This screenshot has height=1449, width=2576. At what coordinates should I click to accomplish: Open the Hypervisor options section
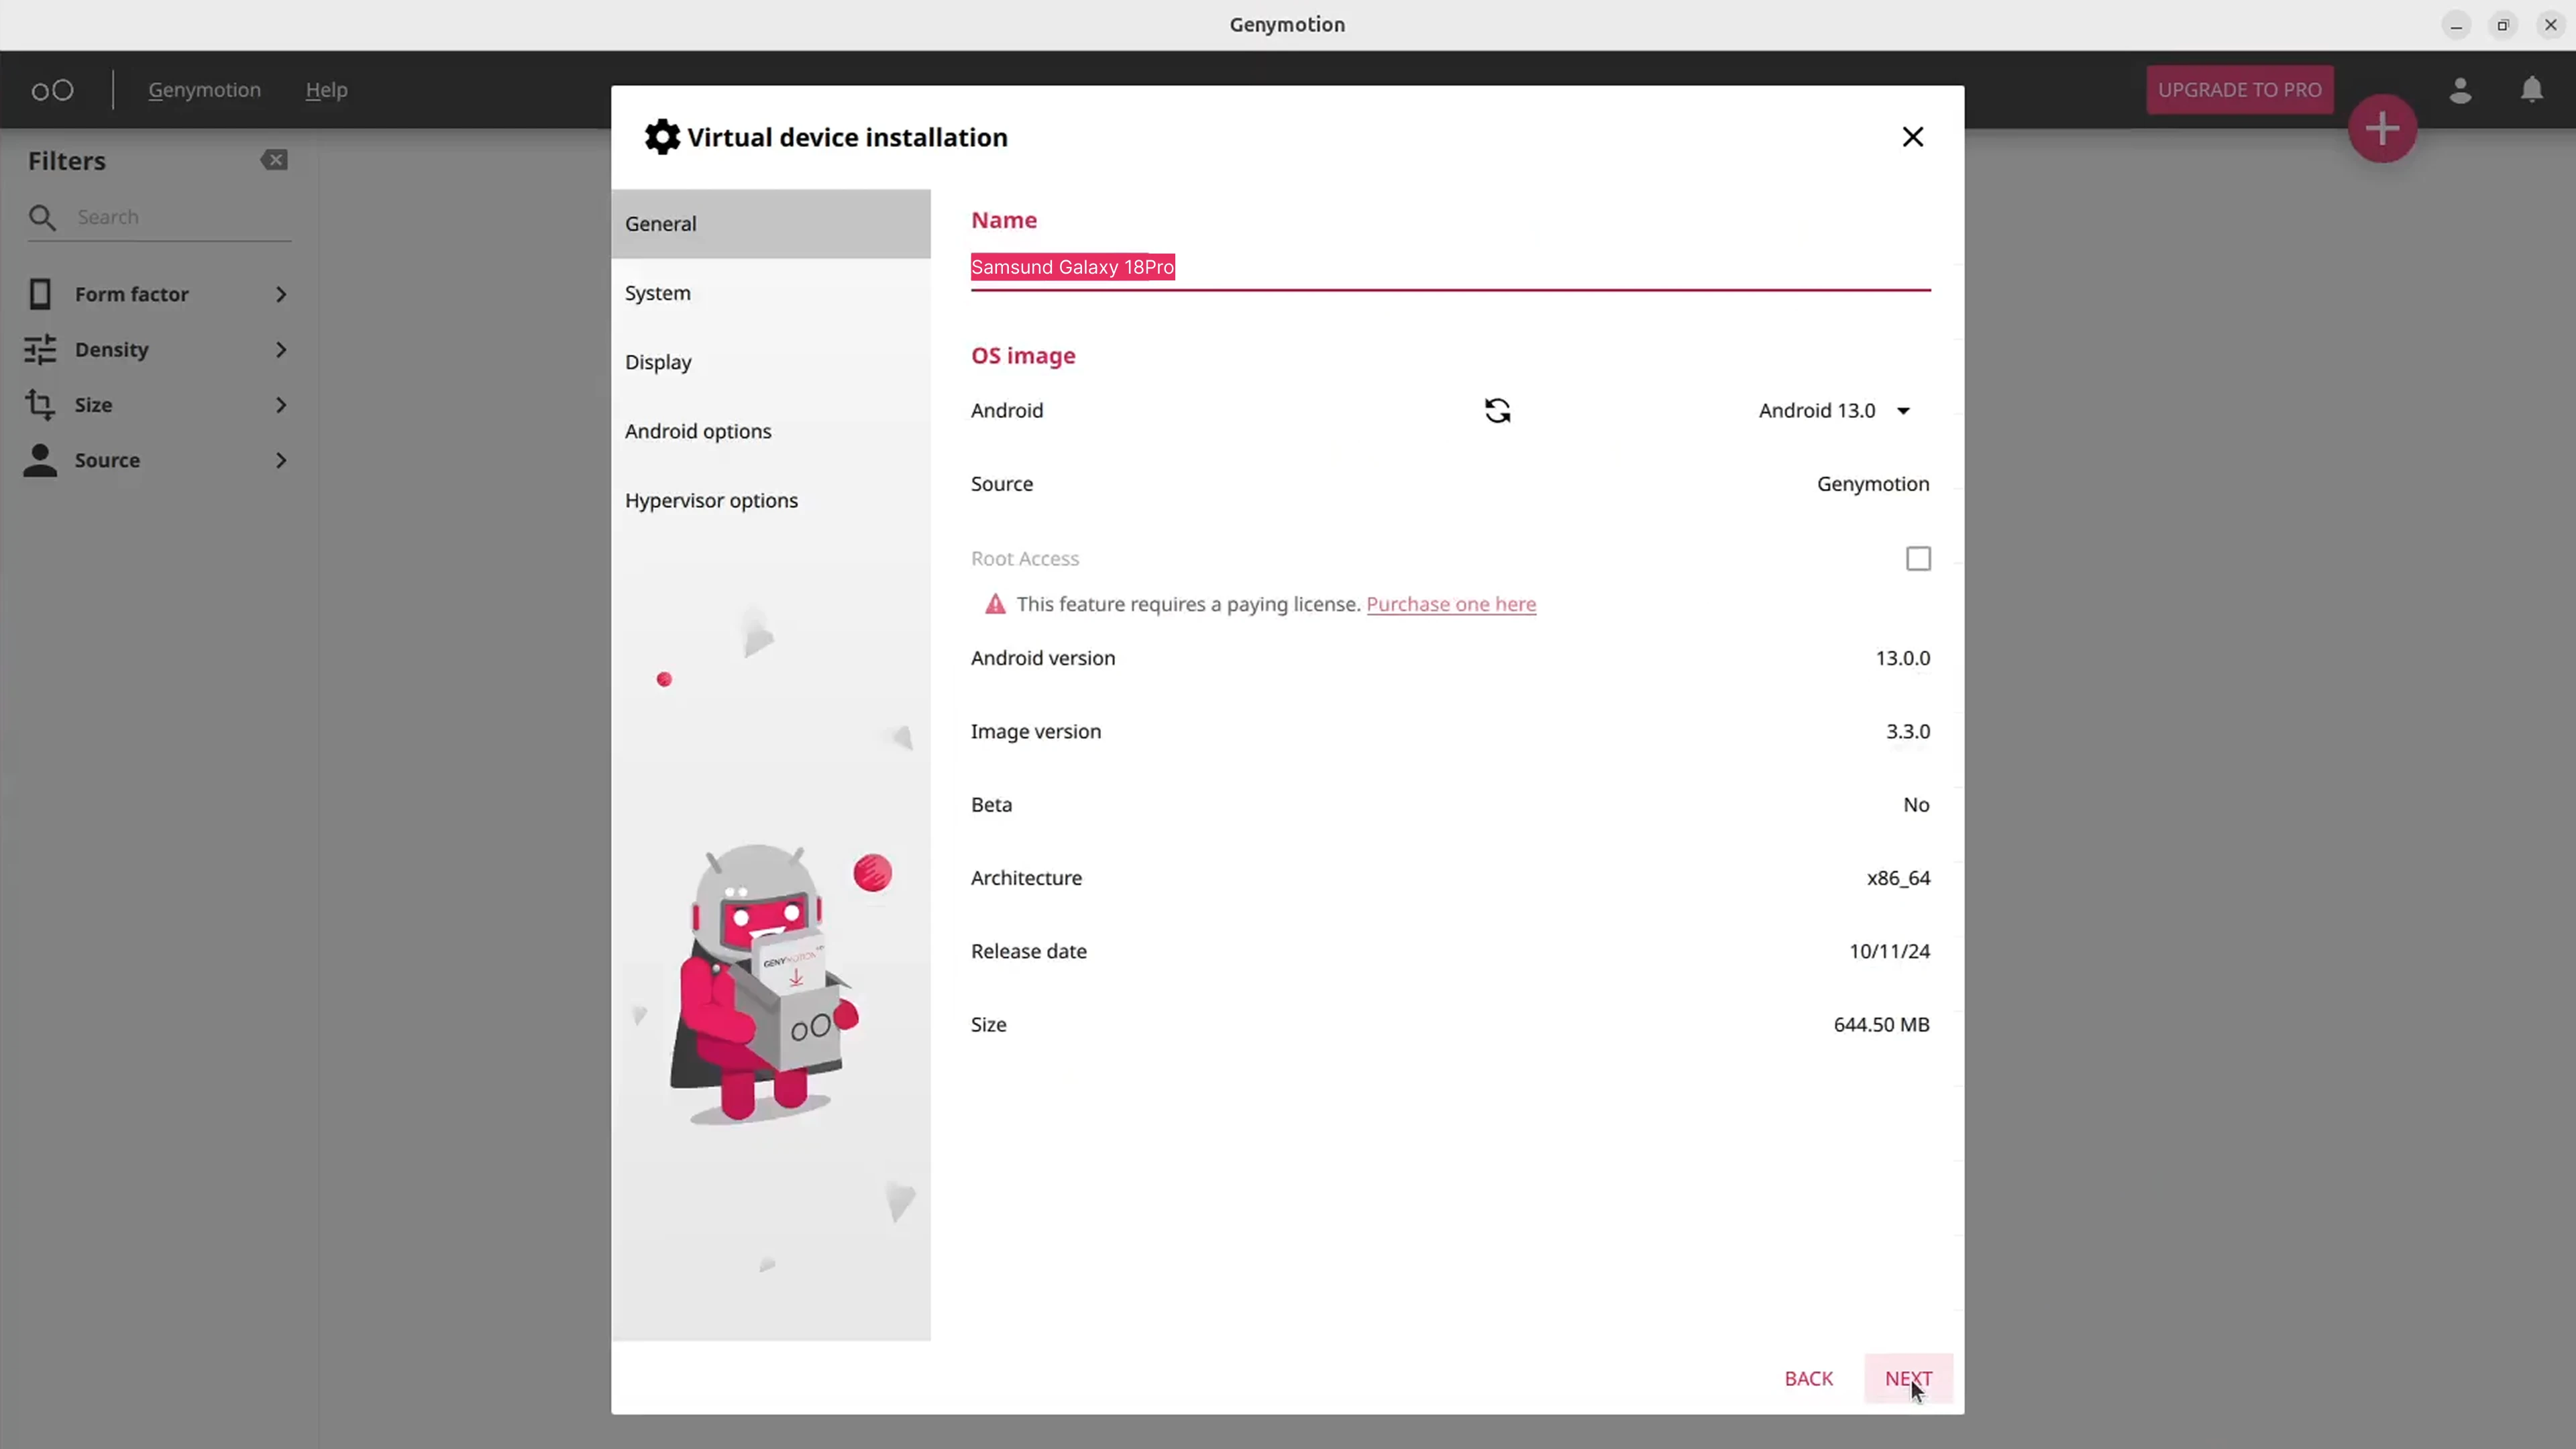[x=711, y=500]
